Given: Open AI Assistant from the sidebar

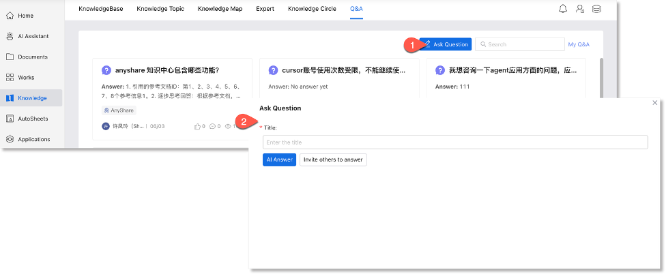Looking at the screenshot, I should tap(10, 36).
